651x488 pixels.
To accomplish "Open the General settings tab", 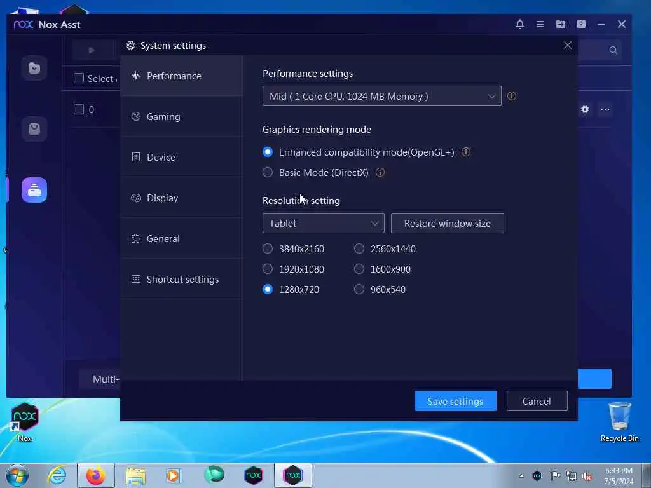I will tap(181, 239).
